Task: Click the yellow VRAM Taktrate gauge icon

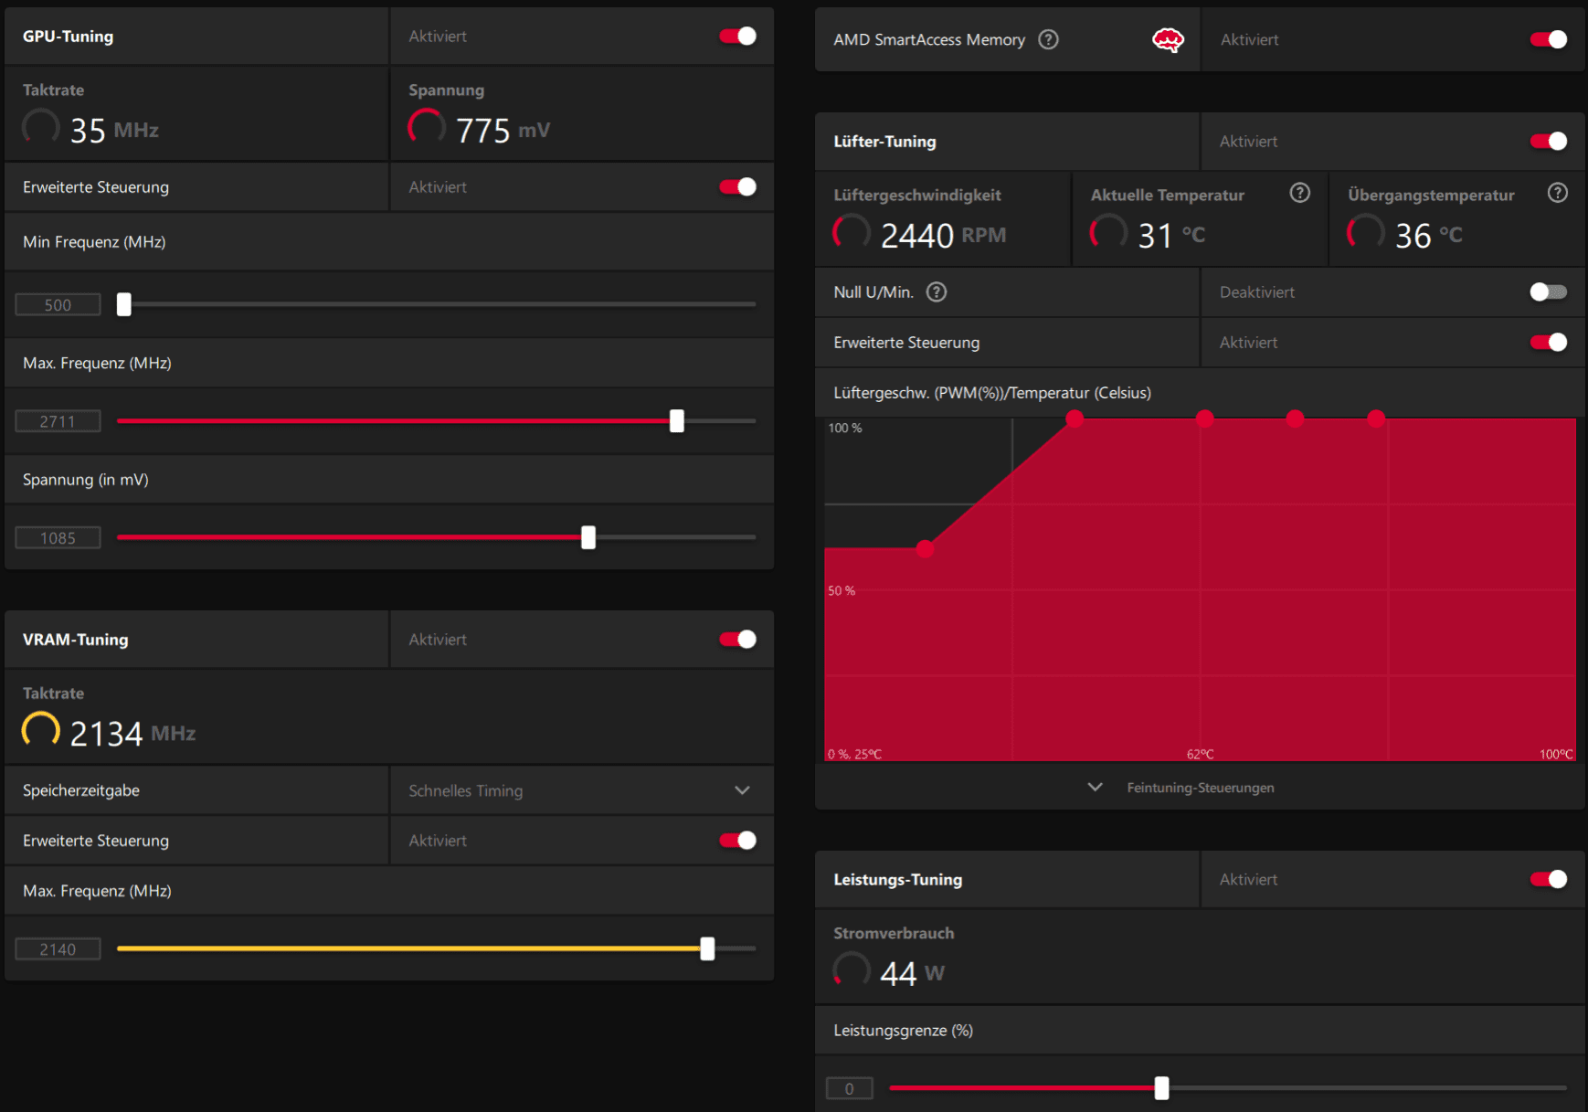Action: [x=41, y=731]
